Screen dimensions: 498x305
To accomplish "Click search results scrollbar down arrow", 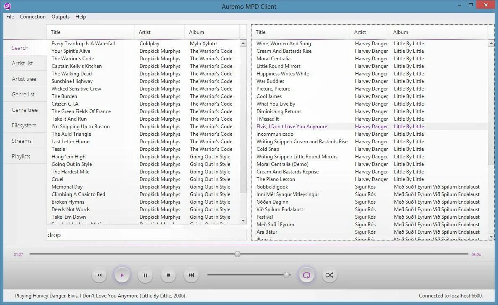I will [243, 220].
